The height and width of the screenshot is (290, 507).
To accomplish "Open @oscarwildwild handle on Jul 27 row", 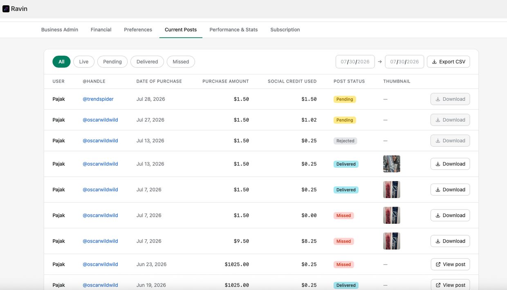I will pyautogui.click(x=100, y=120).
